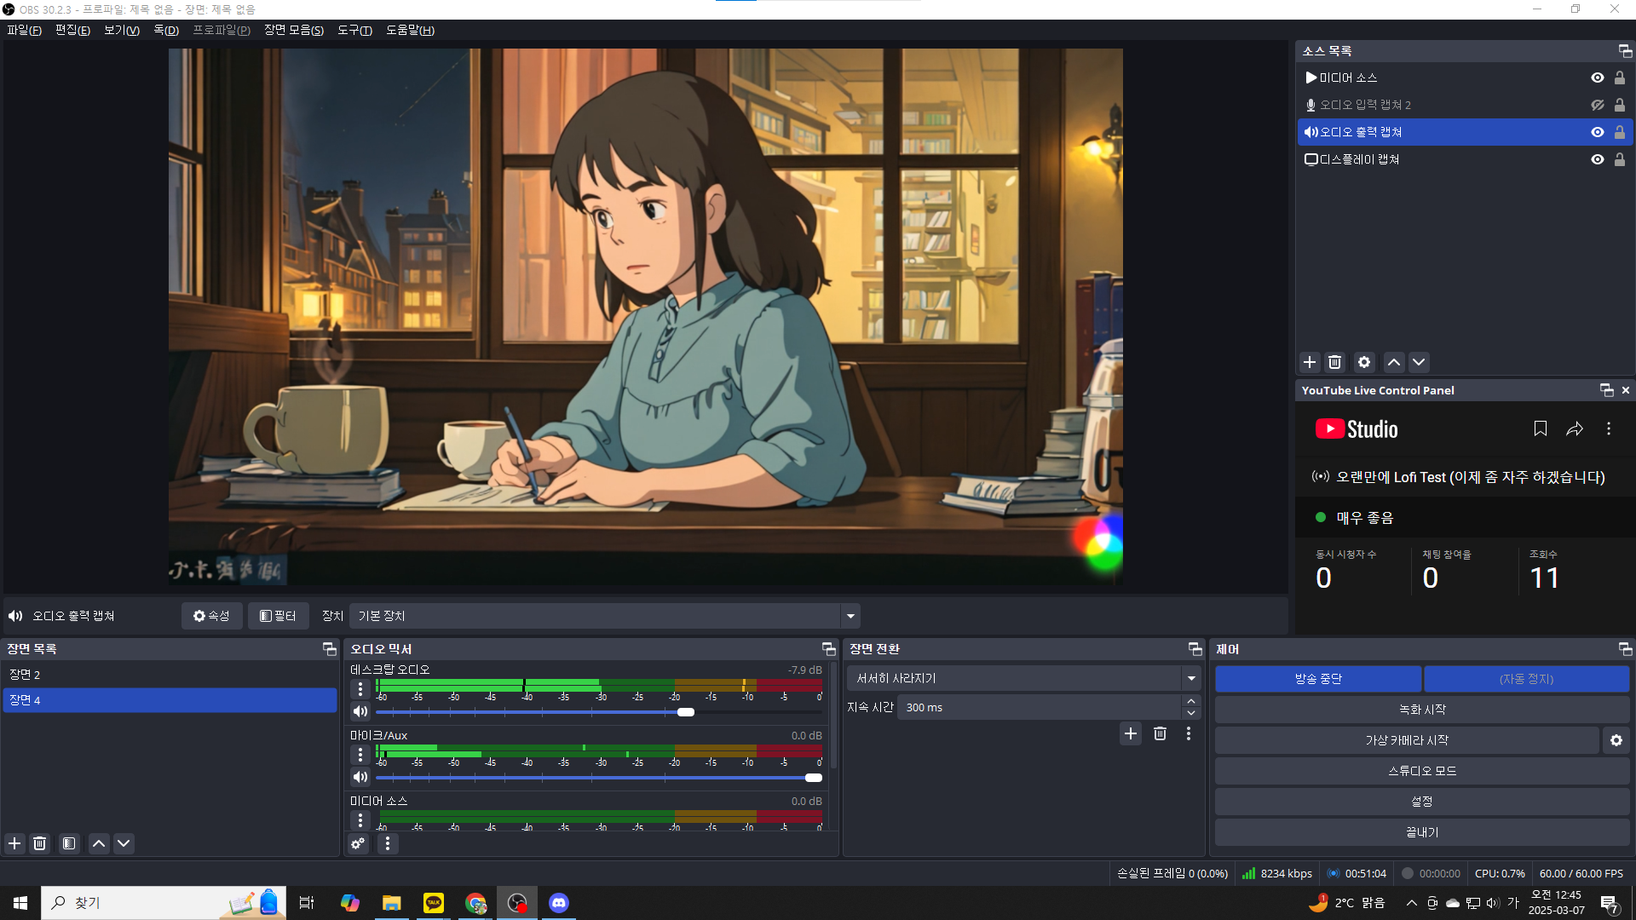Click YouTube Studio share arrow icon

[1575, 428]
